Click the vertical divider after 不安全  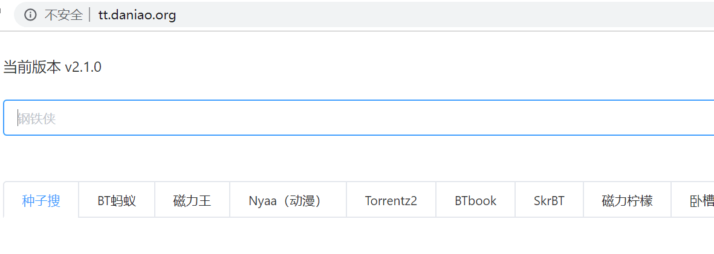[90, 15]
